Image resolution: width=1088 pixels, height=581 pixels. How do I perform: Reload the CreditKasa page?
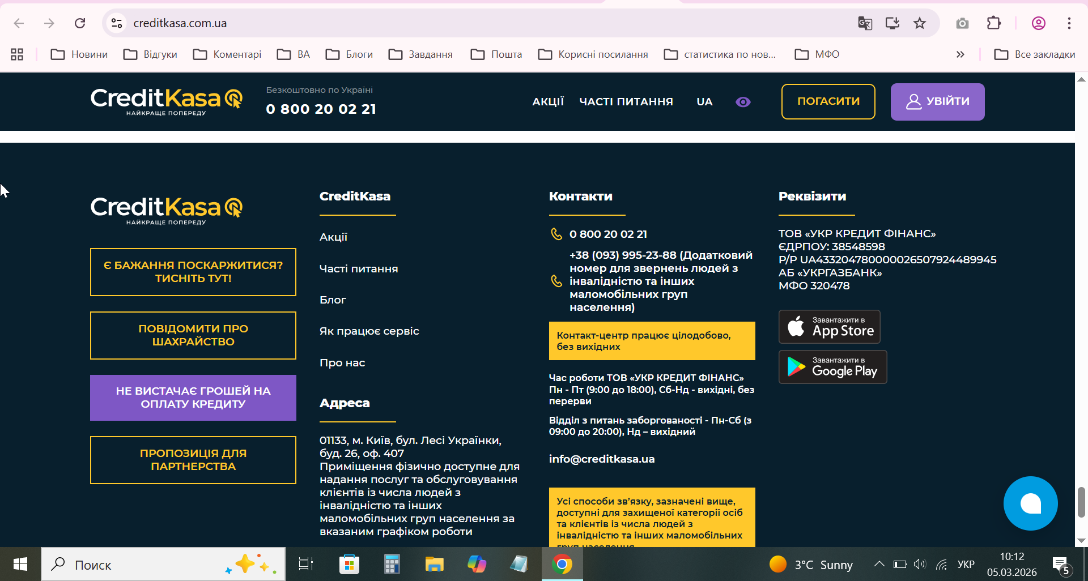point(80,23)
